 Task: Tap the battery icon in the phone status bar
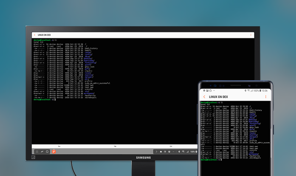tap(260, 91)
